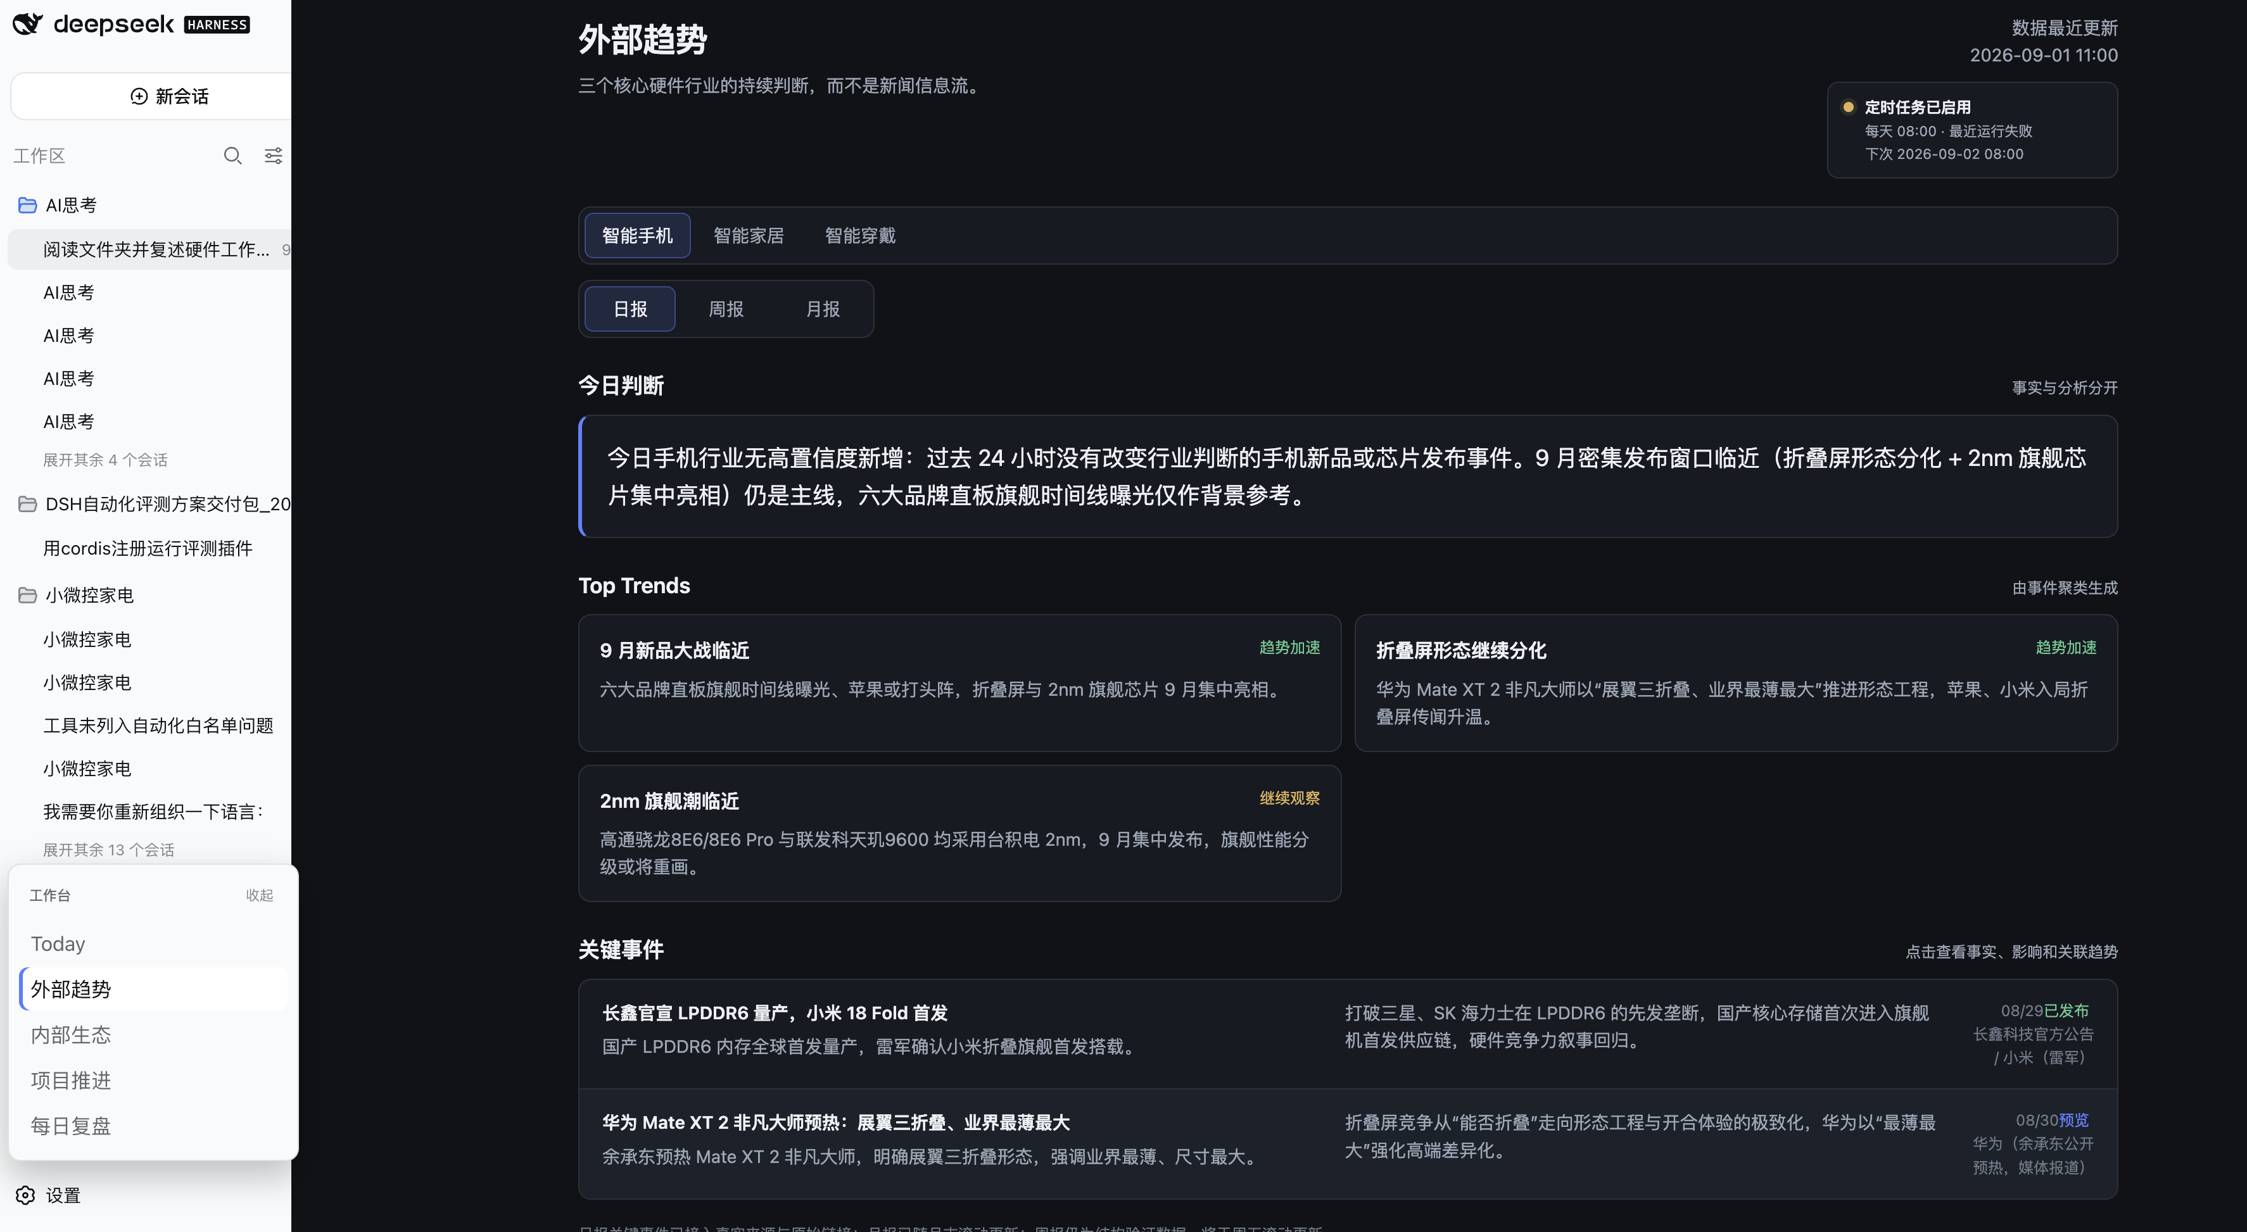The width and height of the screenshot is (2247, 1232).
Task: Select the 月报 report tab
Action: 823,309
